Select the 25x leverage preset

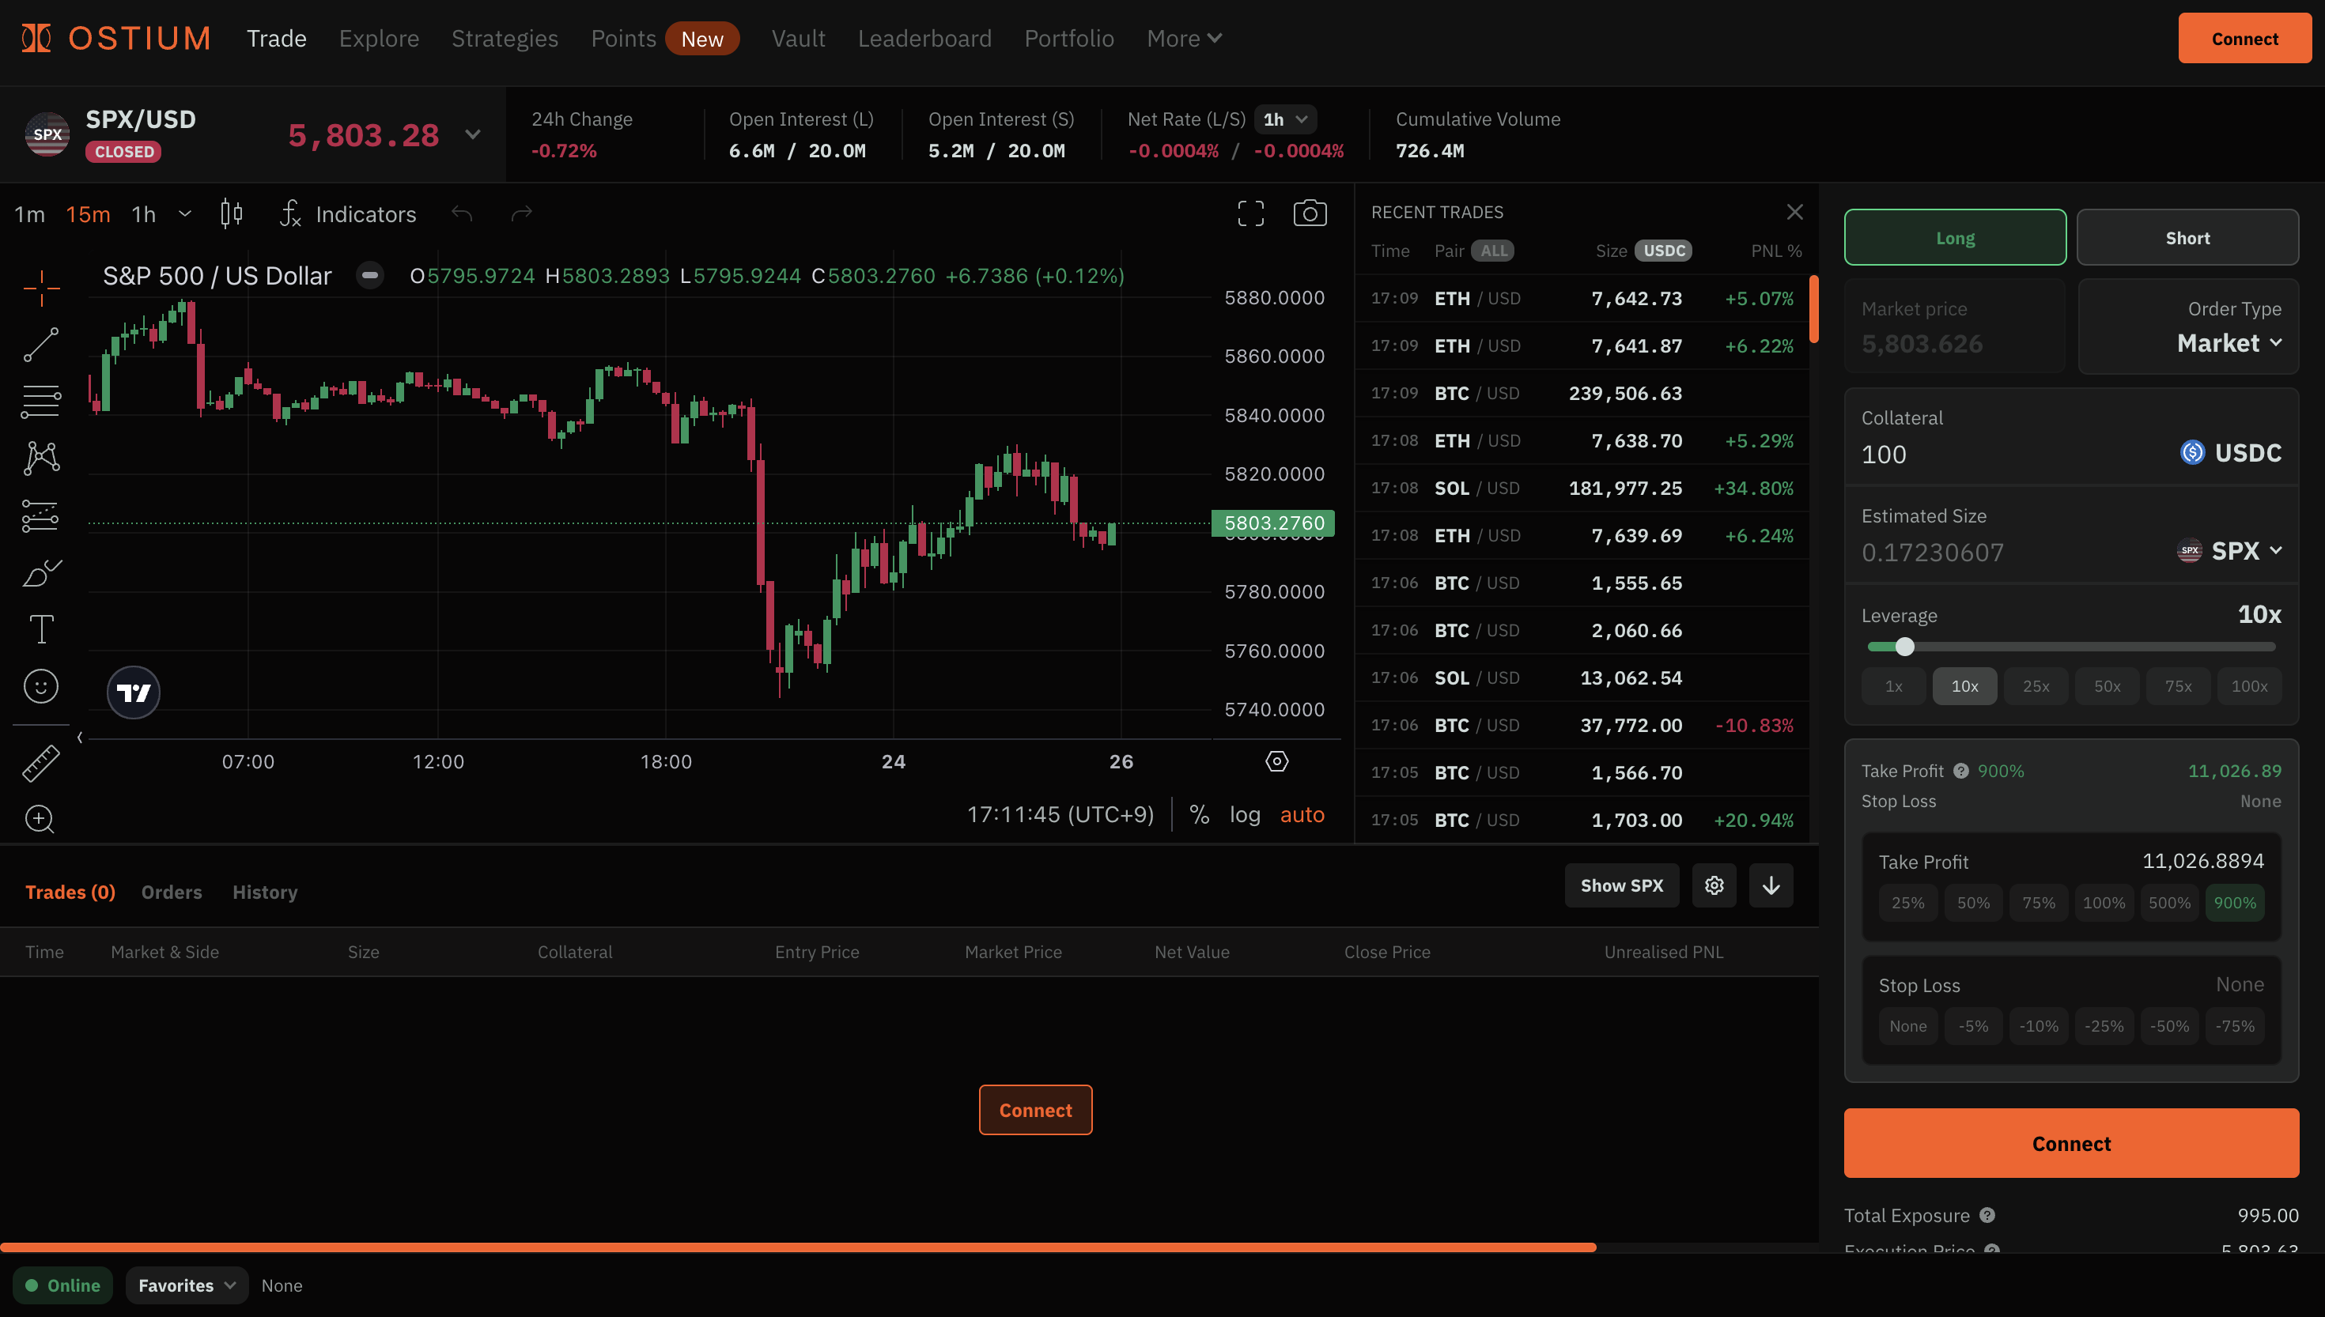pos(2036,686)
